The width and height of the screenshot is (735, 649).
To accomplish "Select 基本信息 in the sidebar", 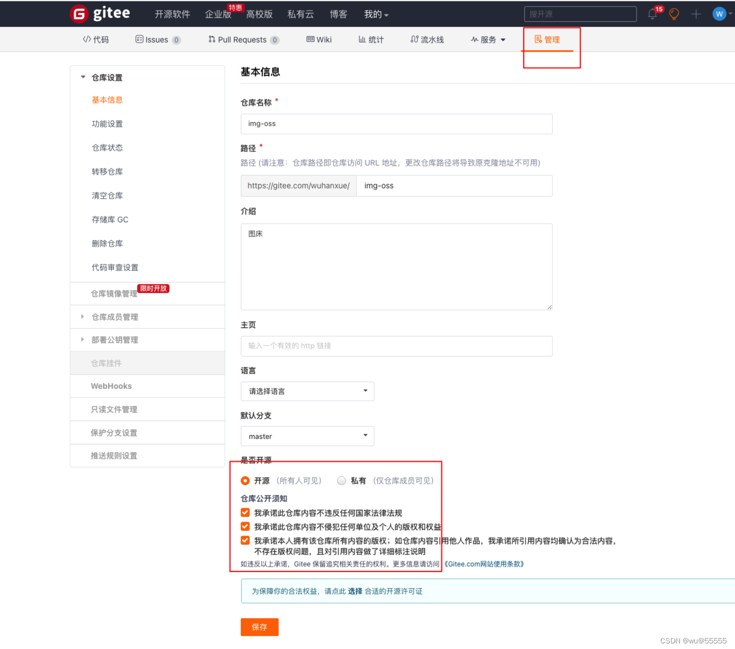I will pos(107,100).
